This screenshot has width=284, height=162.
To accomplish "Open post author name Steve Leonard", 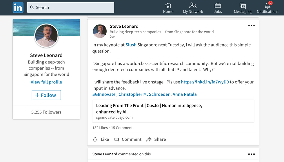I will click(124, 26).
